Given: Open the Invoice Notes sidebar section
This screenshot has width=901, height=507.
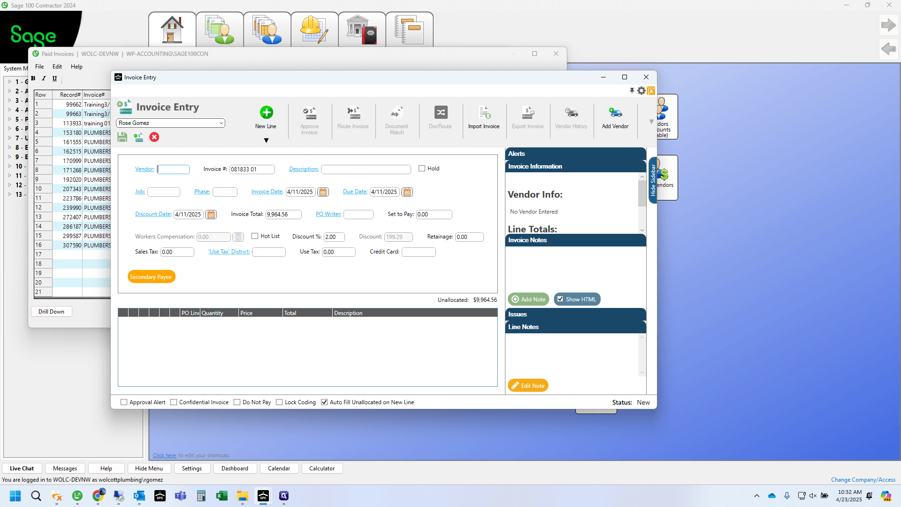Looking at the screenshot, I should tap(575, 240).
